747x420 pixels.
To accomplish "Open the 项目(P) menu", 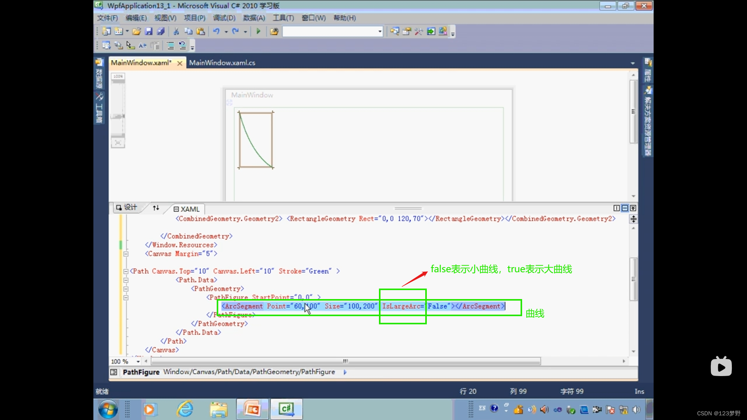I will (x=195, y=18).
